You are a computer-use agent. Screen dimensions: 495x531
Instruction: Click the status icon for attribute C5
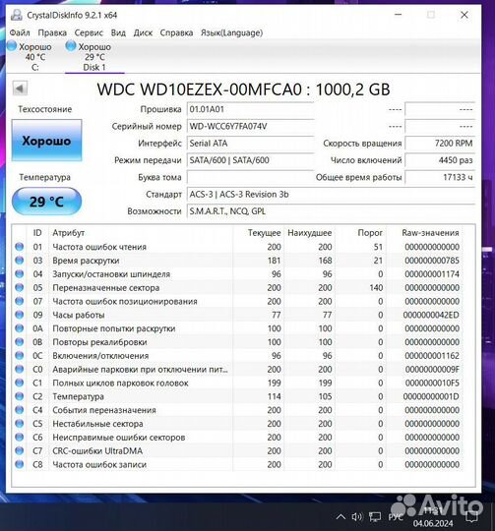(x=20, y=423)
